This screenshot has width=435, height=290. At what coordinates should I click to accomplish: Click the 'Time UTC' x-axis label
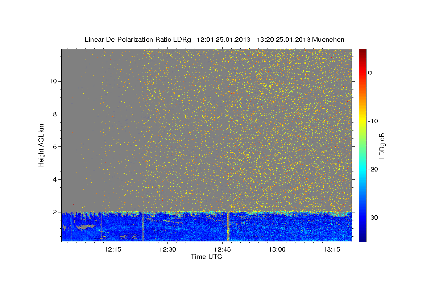coord(206,257)
